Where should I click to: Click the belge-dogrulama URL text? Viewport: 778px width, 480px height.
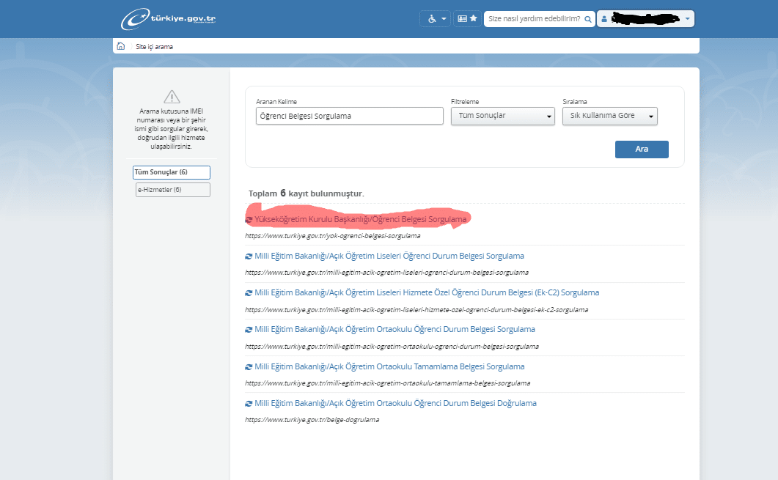[x=312, y=420]
